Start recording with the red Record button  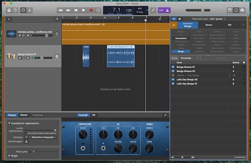[91, 10]
